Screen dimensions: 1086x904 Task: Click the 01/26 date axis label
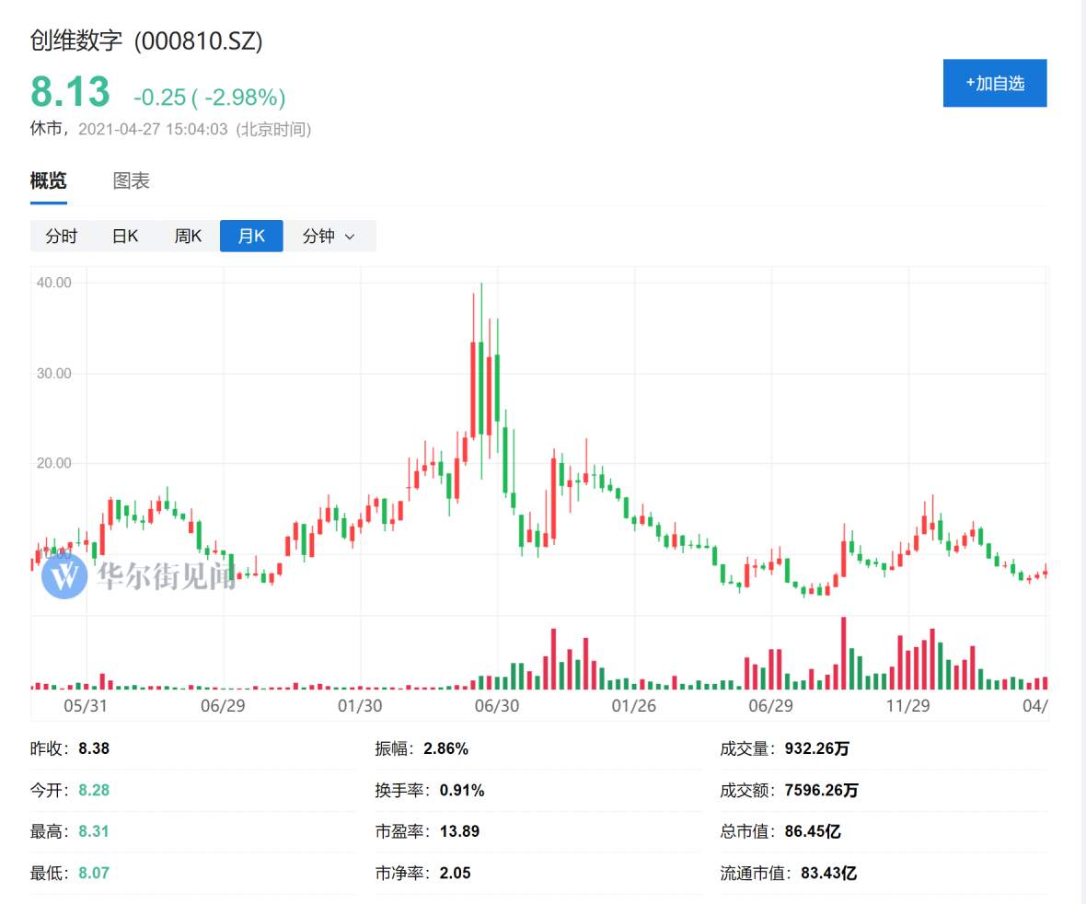634,706
